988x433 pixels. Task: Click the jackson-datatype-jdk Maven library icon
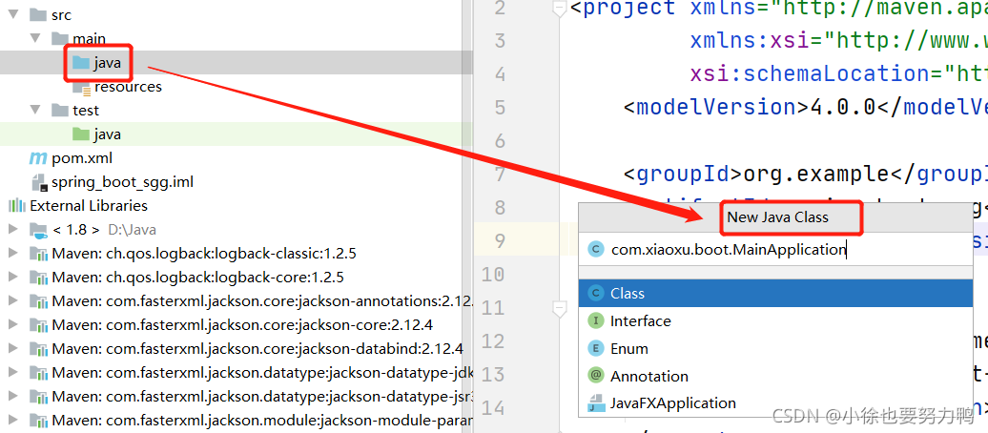(38, 373)
